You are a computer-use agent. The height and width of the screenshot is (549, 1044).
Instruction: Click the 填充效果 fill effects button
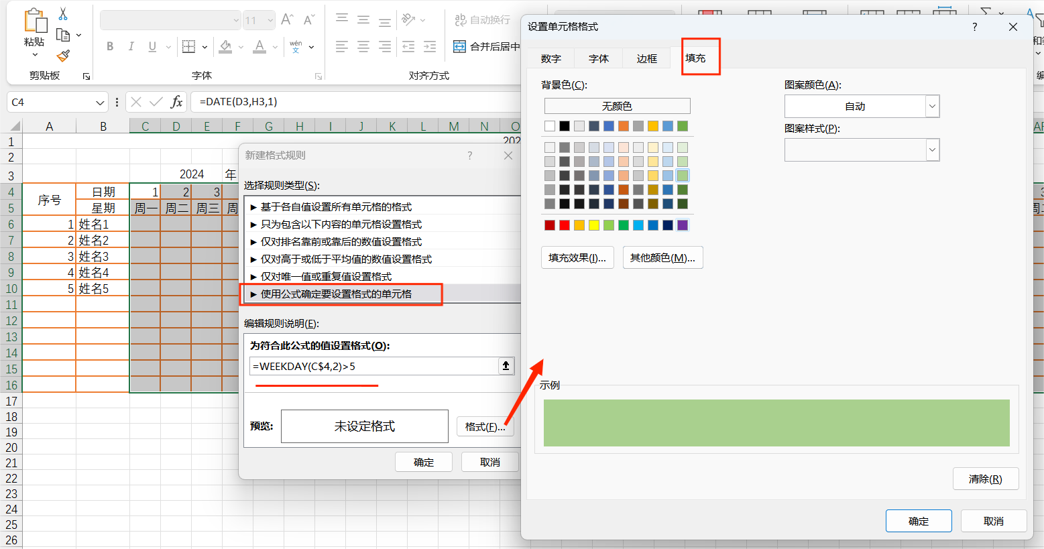pyautogui.click(x=577, y=257)
